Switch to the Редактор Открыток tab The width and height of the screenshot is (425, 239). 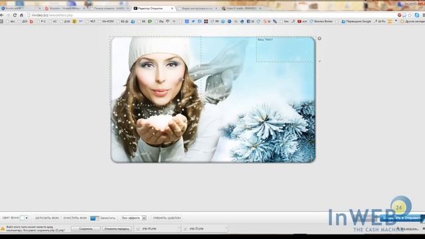pos(153,9)
